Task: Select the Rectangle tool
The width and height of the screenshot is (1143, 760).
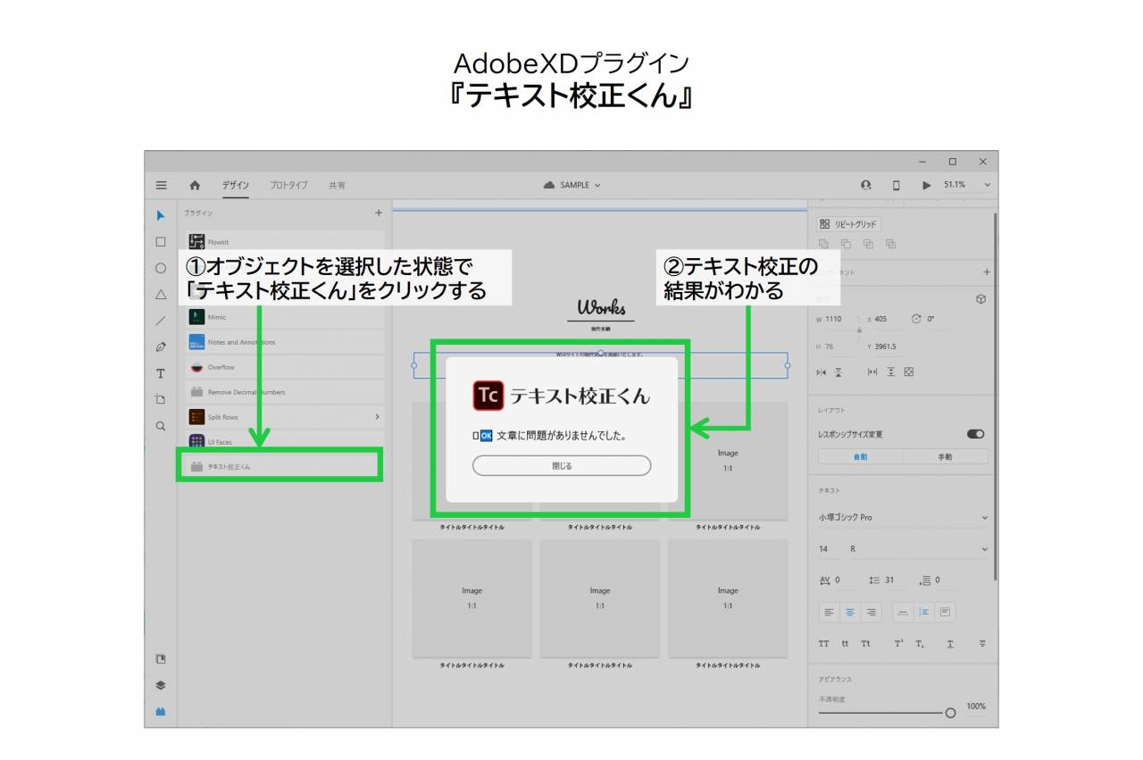Action: pyautogui.click(x=161, y=241)
